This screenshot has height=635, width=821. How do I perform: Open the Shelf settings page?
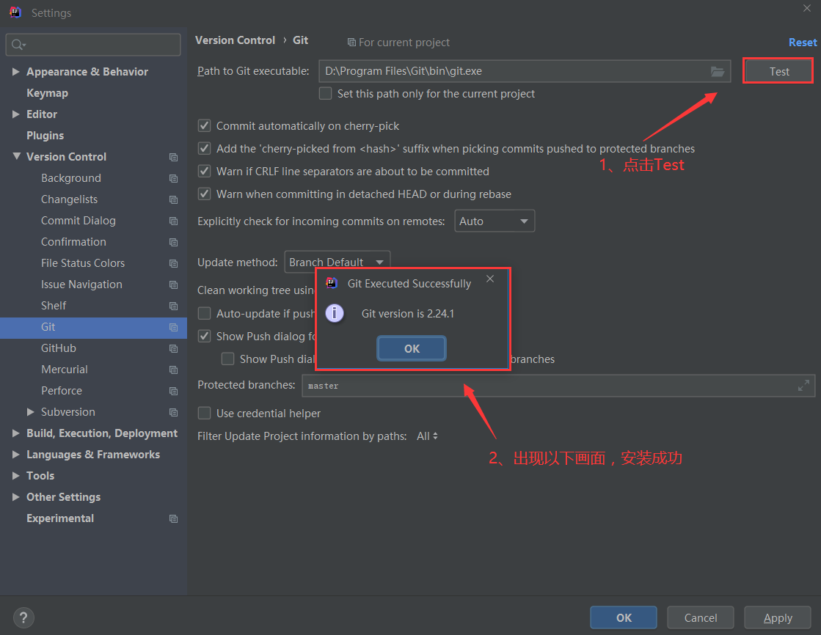54,306
